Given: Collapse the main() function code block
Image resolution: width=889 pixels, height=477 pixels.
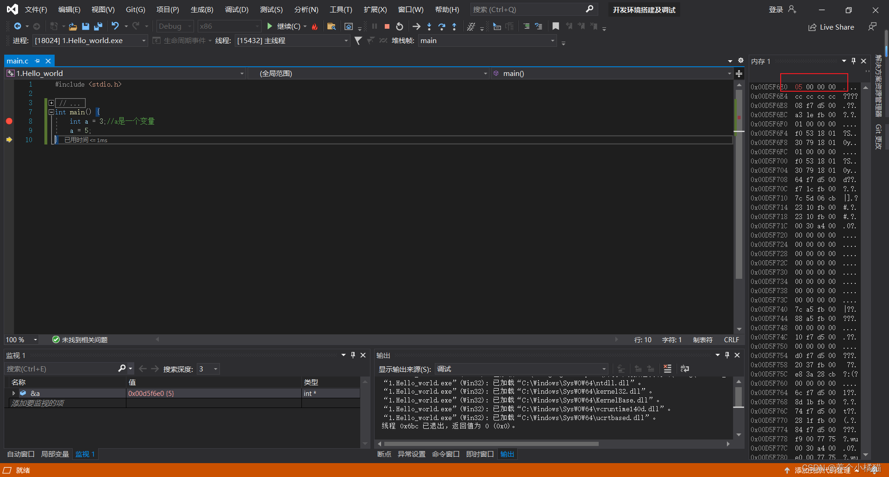Looking at the screenshot, I should coord(51,112).
